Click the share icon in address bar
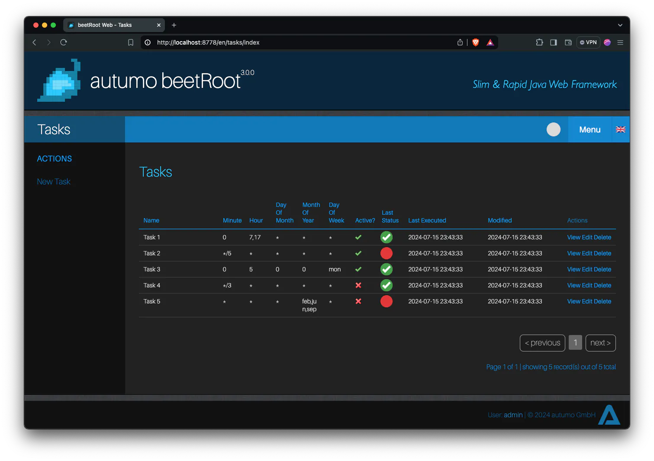The height and width of the screenshot is (461, 654). (460, 42)
